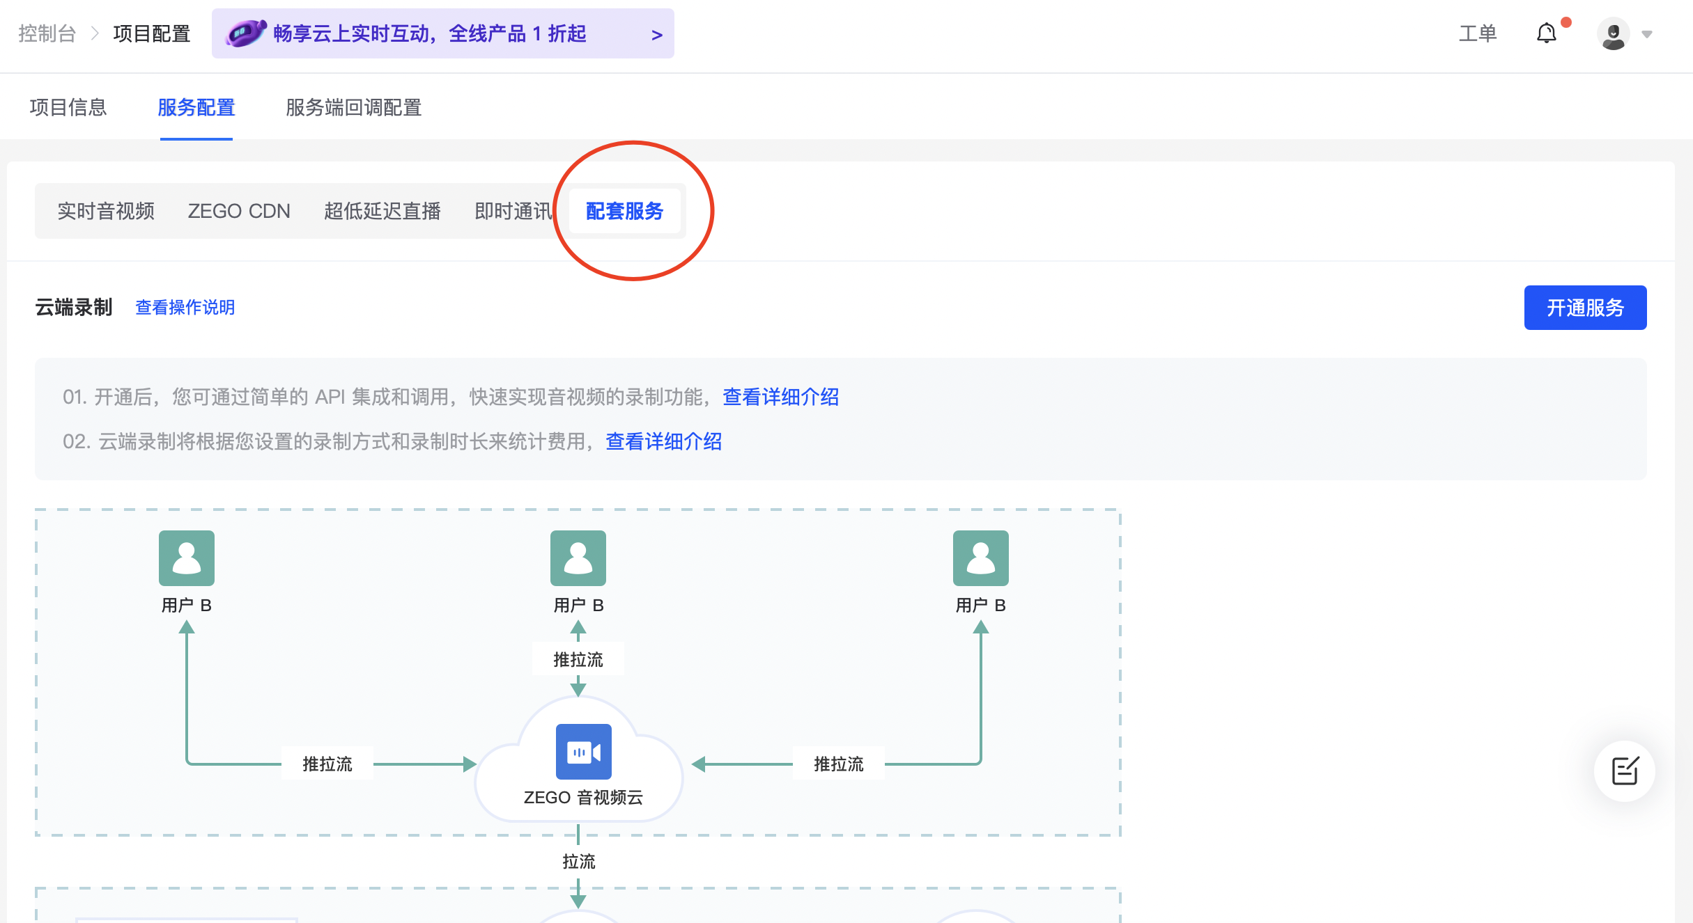Click the middle 用户 B user icon

pos(578,558)
